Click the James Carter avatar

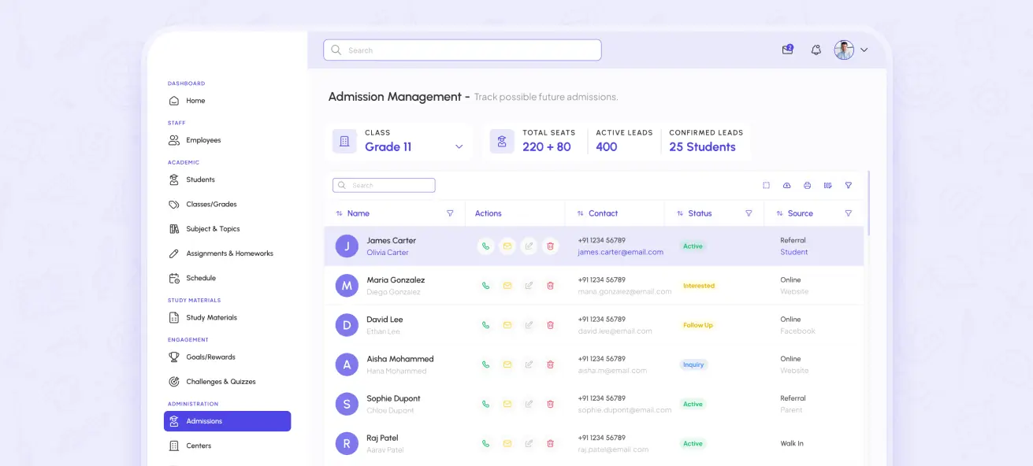347,246
